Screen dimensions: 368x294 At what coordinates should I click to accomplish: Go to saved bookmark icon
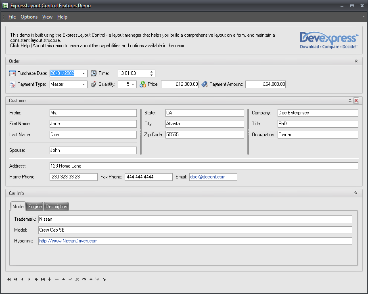click(98, 279)
